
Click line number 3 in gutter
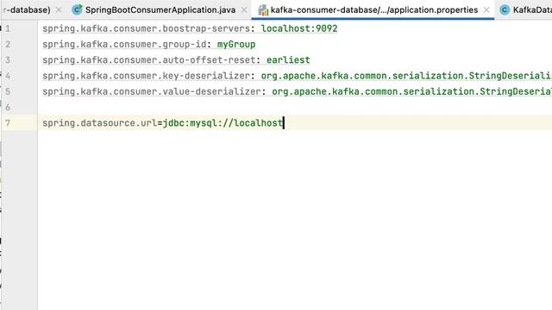pos(8,60)
